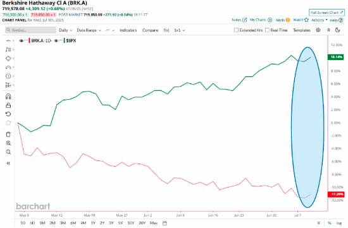
Task: Collapse the left toolbar double-arrow
Action: point(8,164)
